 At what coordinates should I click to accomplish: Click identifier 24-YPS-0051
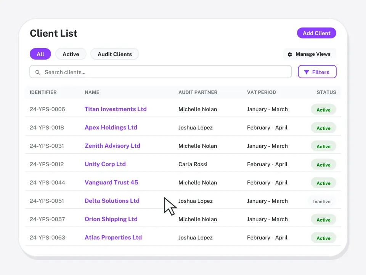[x=47, y=201]
